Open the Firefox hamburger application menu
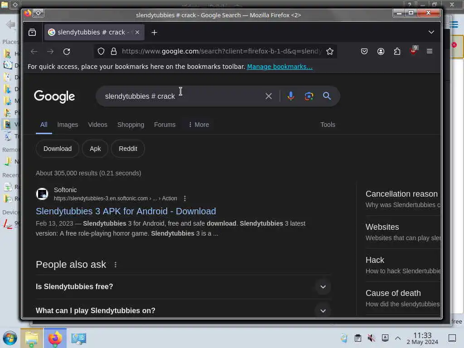Screen dimensions: 464x348 pyautogui.click(x=430, y=52)
